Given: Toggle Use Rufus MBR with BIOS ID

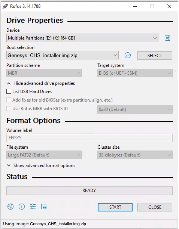Looking at the screenshot, I should [x=9, y=108].
